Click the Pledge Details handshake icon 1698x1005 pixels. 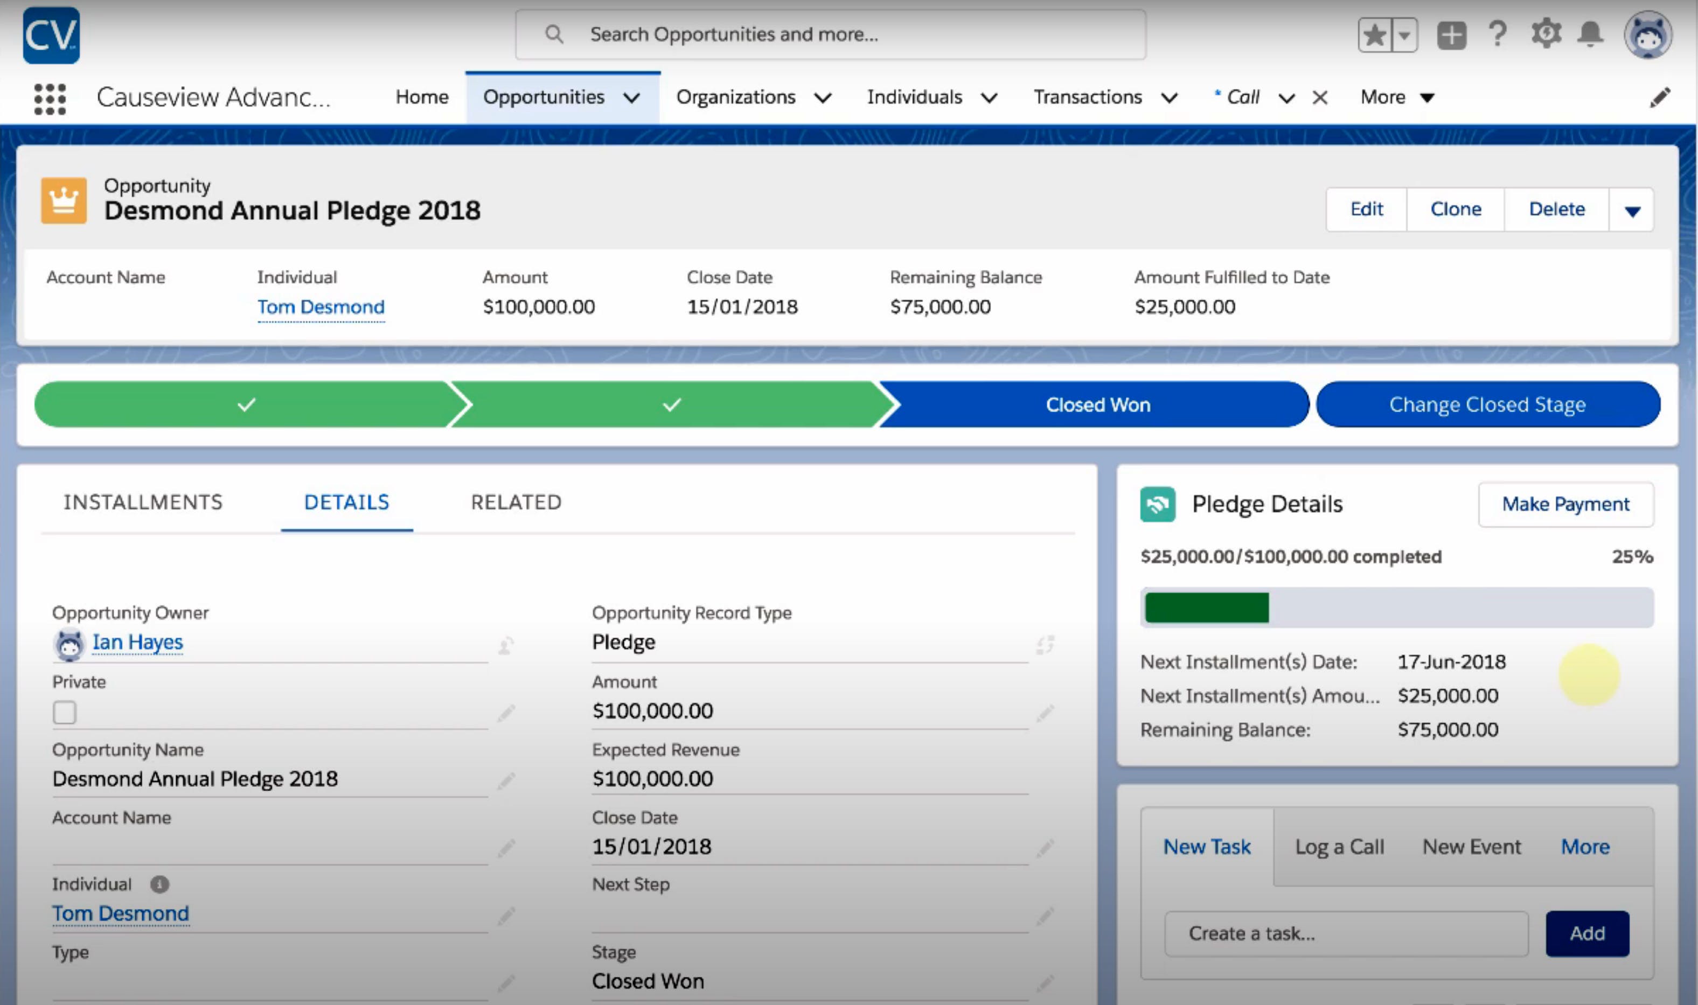pyautogui.click(x=1158, y=505)
